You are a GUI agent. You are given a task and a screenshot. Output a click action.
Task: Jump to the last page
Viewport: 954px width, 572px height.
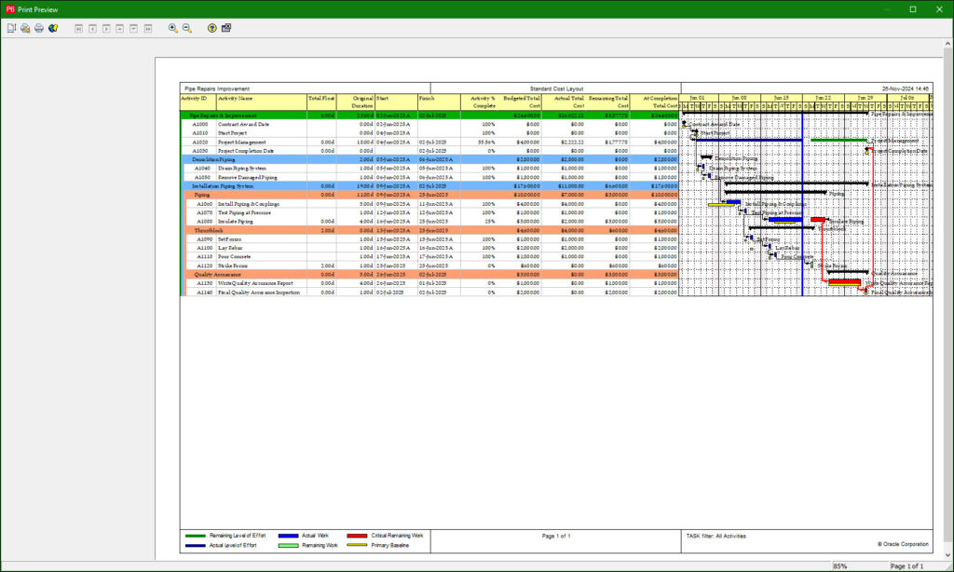pyautogui.click(x=147, y=28)
